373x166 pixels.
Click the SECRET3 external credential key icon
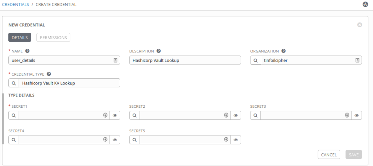pyautogui.click(x=347, y=115)
